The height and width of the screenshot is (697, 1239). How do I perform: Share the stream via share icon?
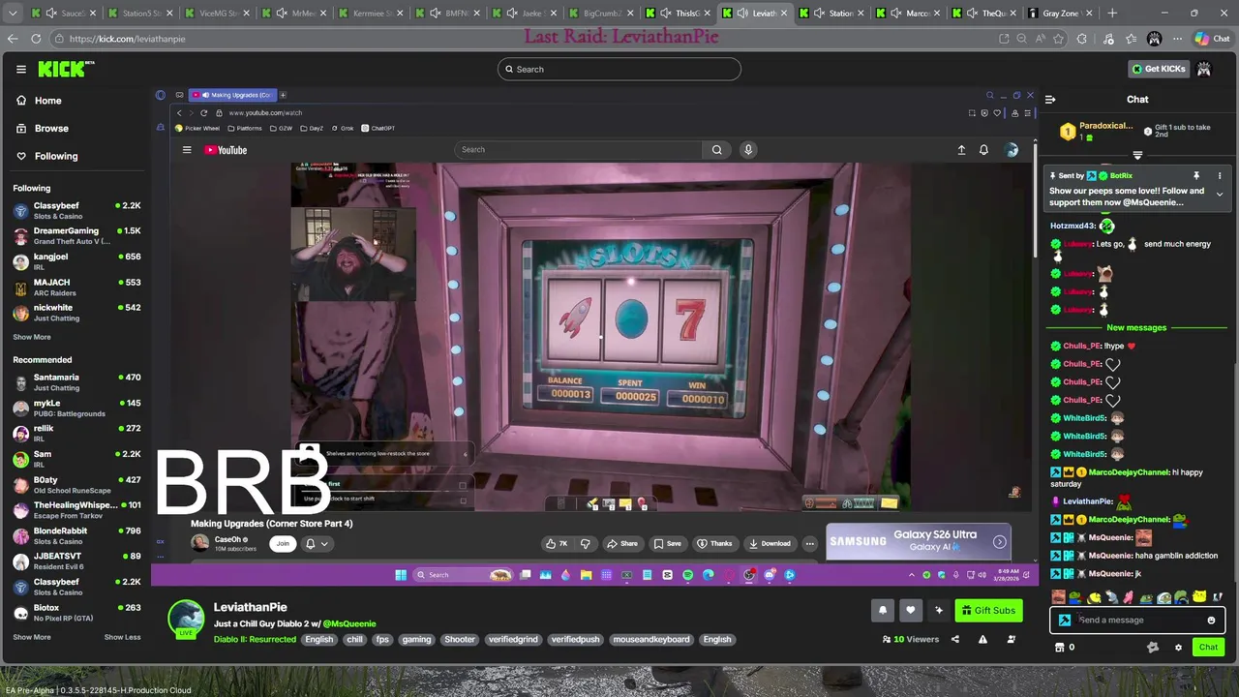coord(954,639)
